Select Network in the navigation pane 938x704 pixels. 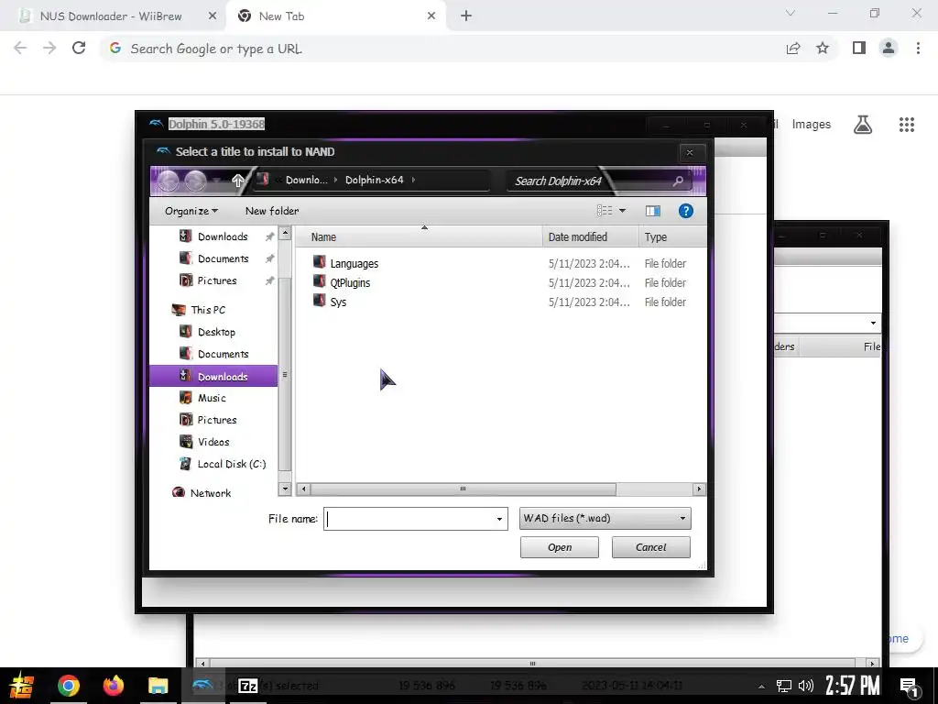[211, 493]
